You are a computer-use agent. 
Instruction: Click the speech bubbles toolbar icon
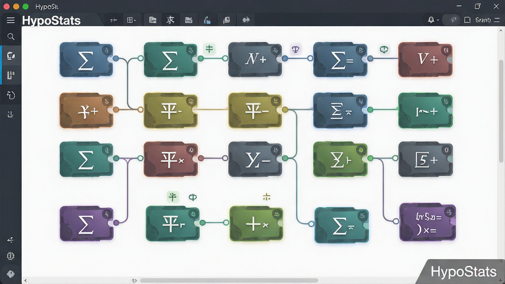246,20
